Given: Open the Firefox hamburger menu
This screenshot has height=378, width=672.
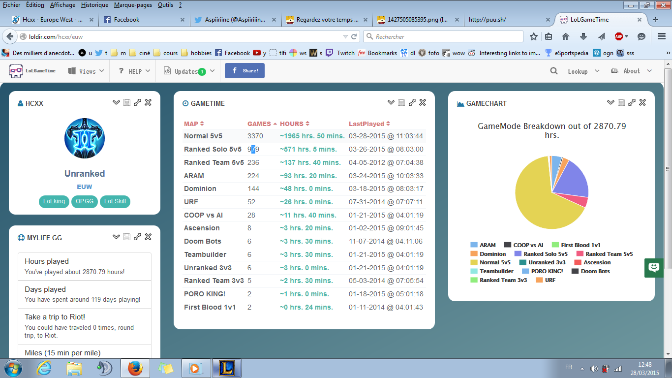Looking at the screenshot, I should point(662,36).
